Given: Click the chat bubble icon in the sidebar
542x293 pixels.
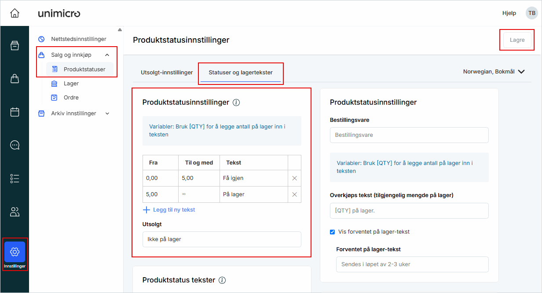Looking at the screenshot, I should tap(15, 145).
